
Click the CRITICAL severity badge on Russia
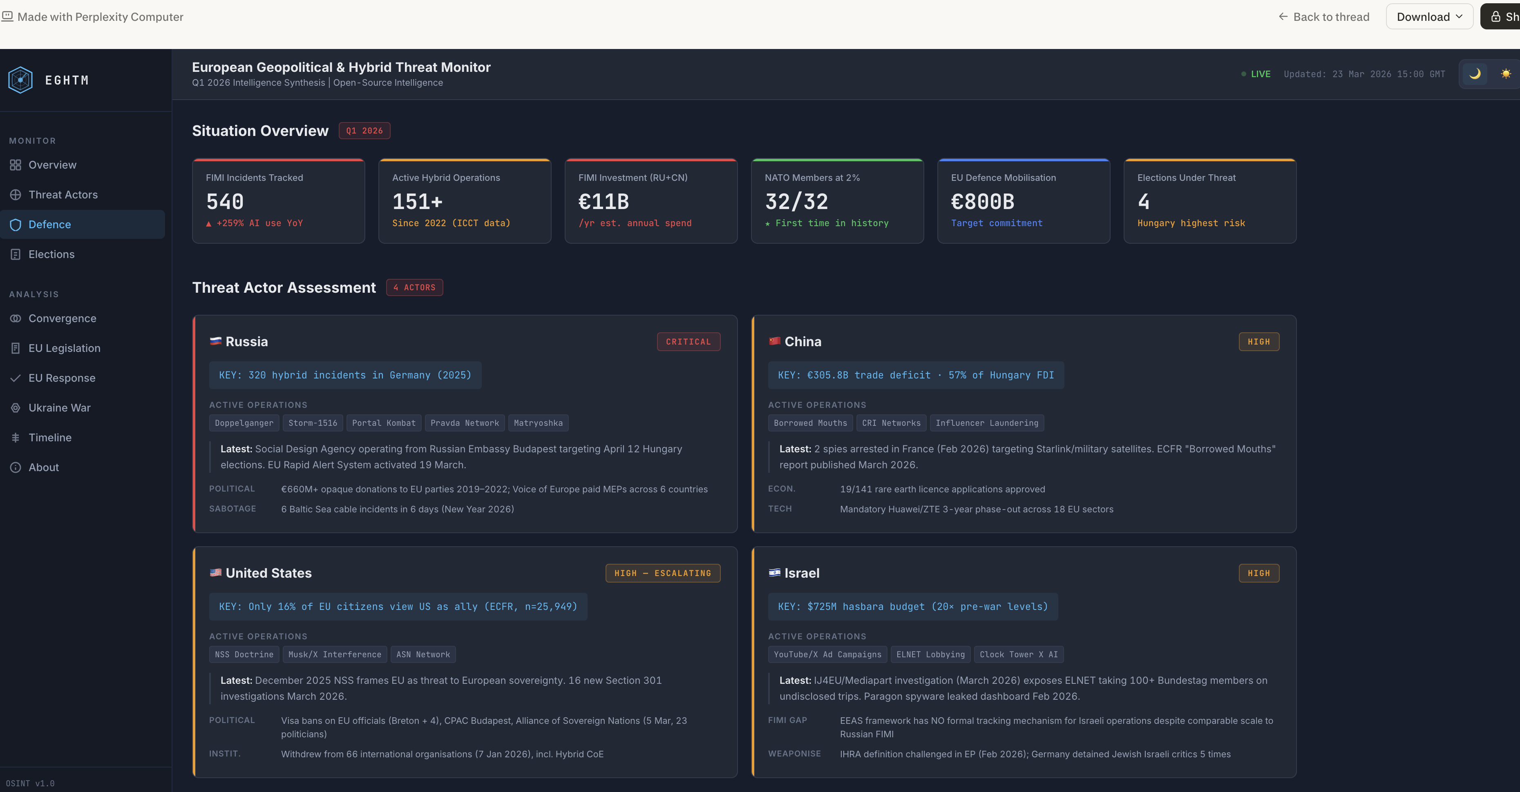click(688, 342)
